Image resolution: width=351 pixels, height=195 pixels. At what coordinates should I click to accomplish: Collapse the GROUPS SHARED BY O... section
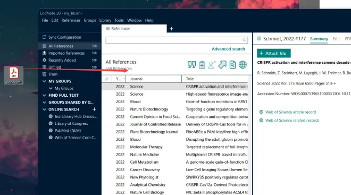44,102
